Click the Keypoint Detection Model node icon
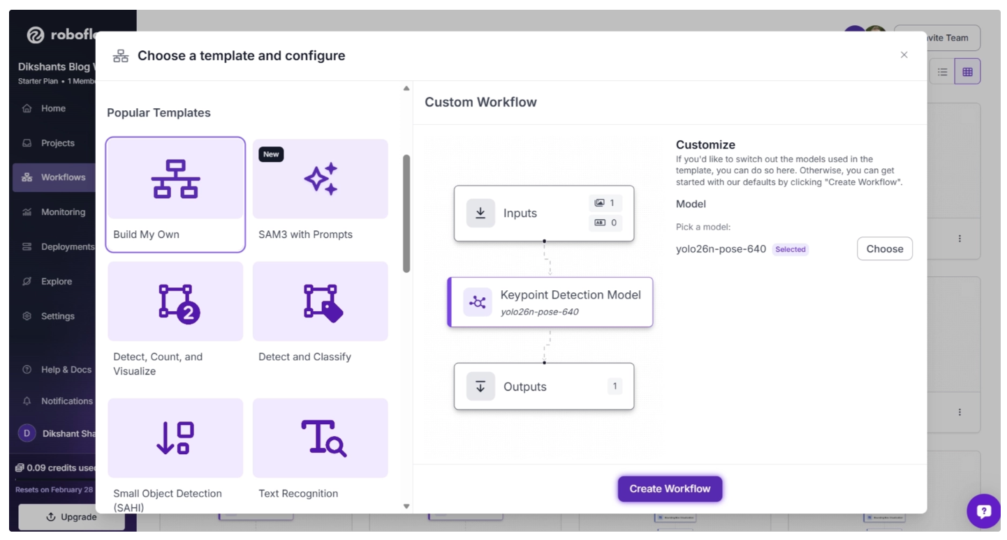 coord(478,302)
